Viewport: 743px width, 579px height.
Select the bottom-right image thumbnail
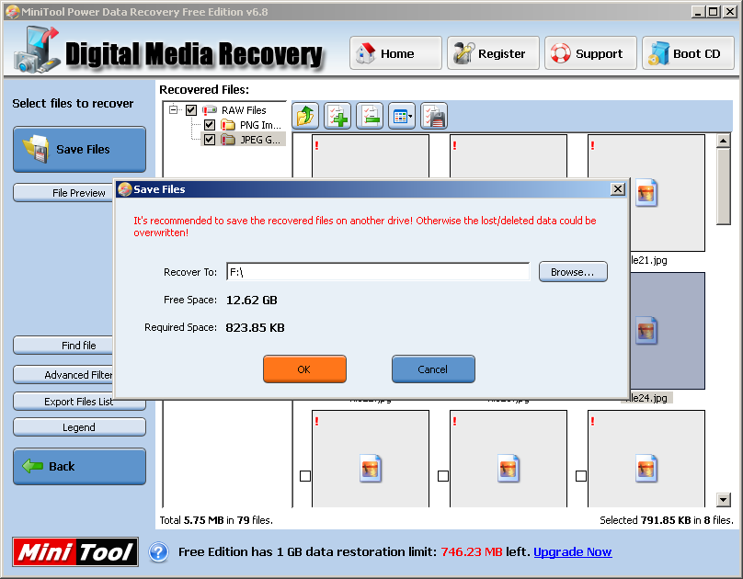(x=646, y=460)
